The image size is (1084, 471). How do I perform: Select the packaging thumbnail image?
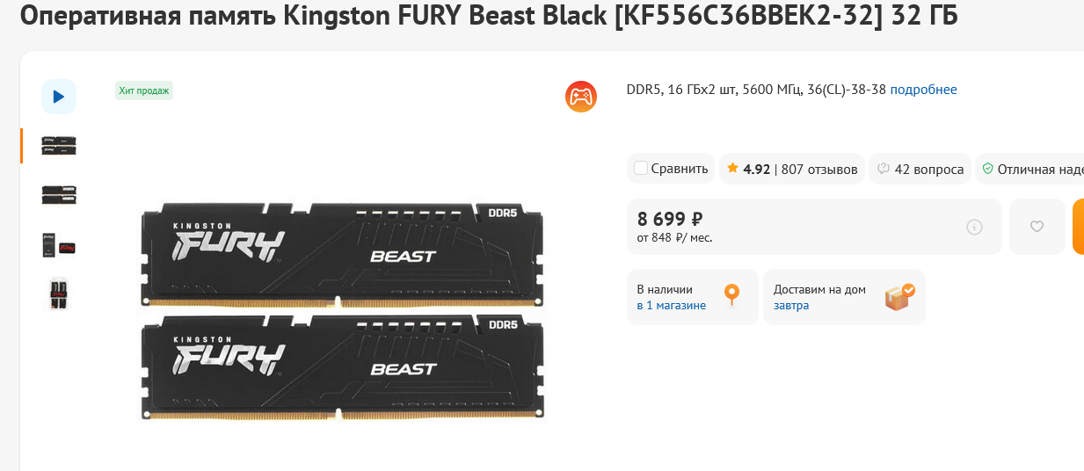(x=59, y=245)
